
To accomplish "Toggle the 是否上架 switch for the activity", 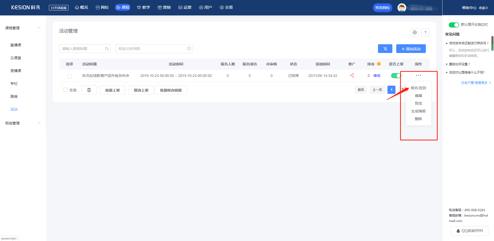I will [x=396, y=75].
